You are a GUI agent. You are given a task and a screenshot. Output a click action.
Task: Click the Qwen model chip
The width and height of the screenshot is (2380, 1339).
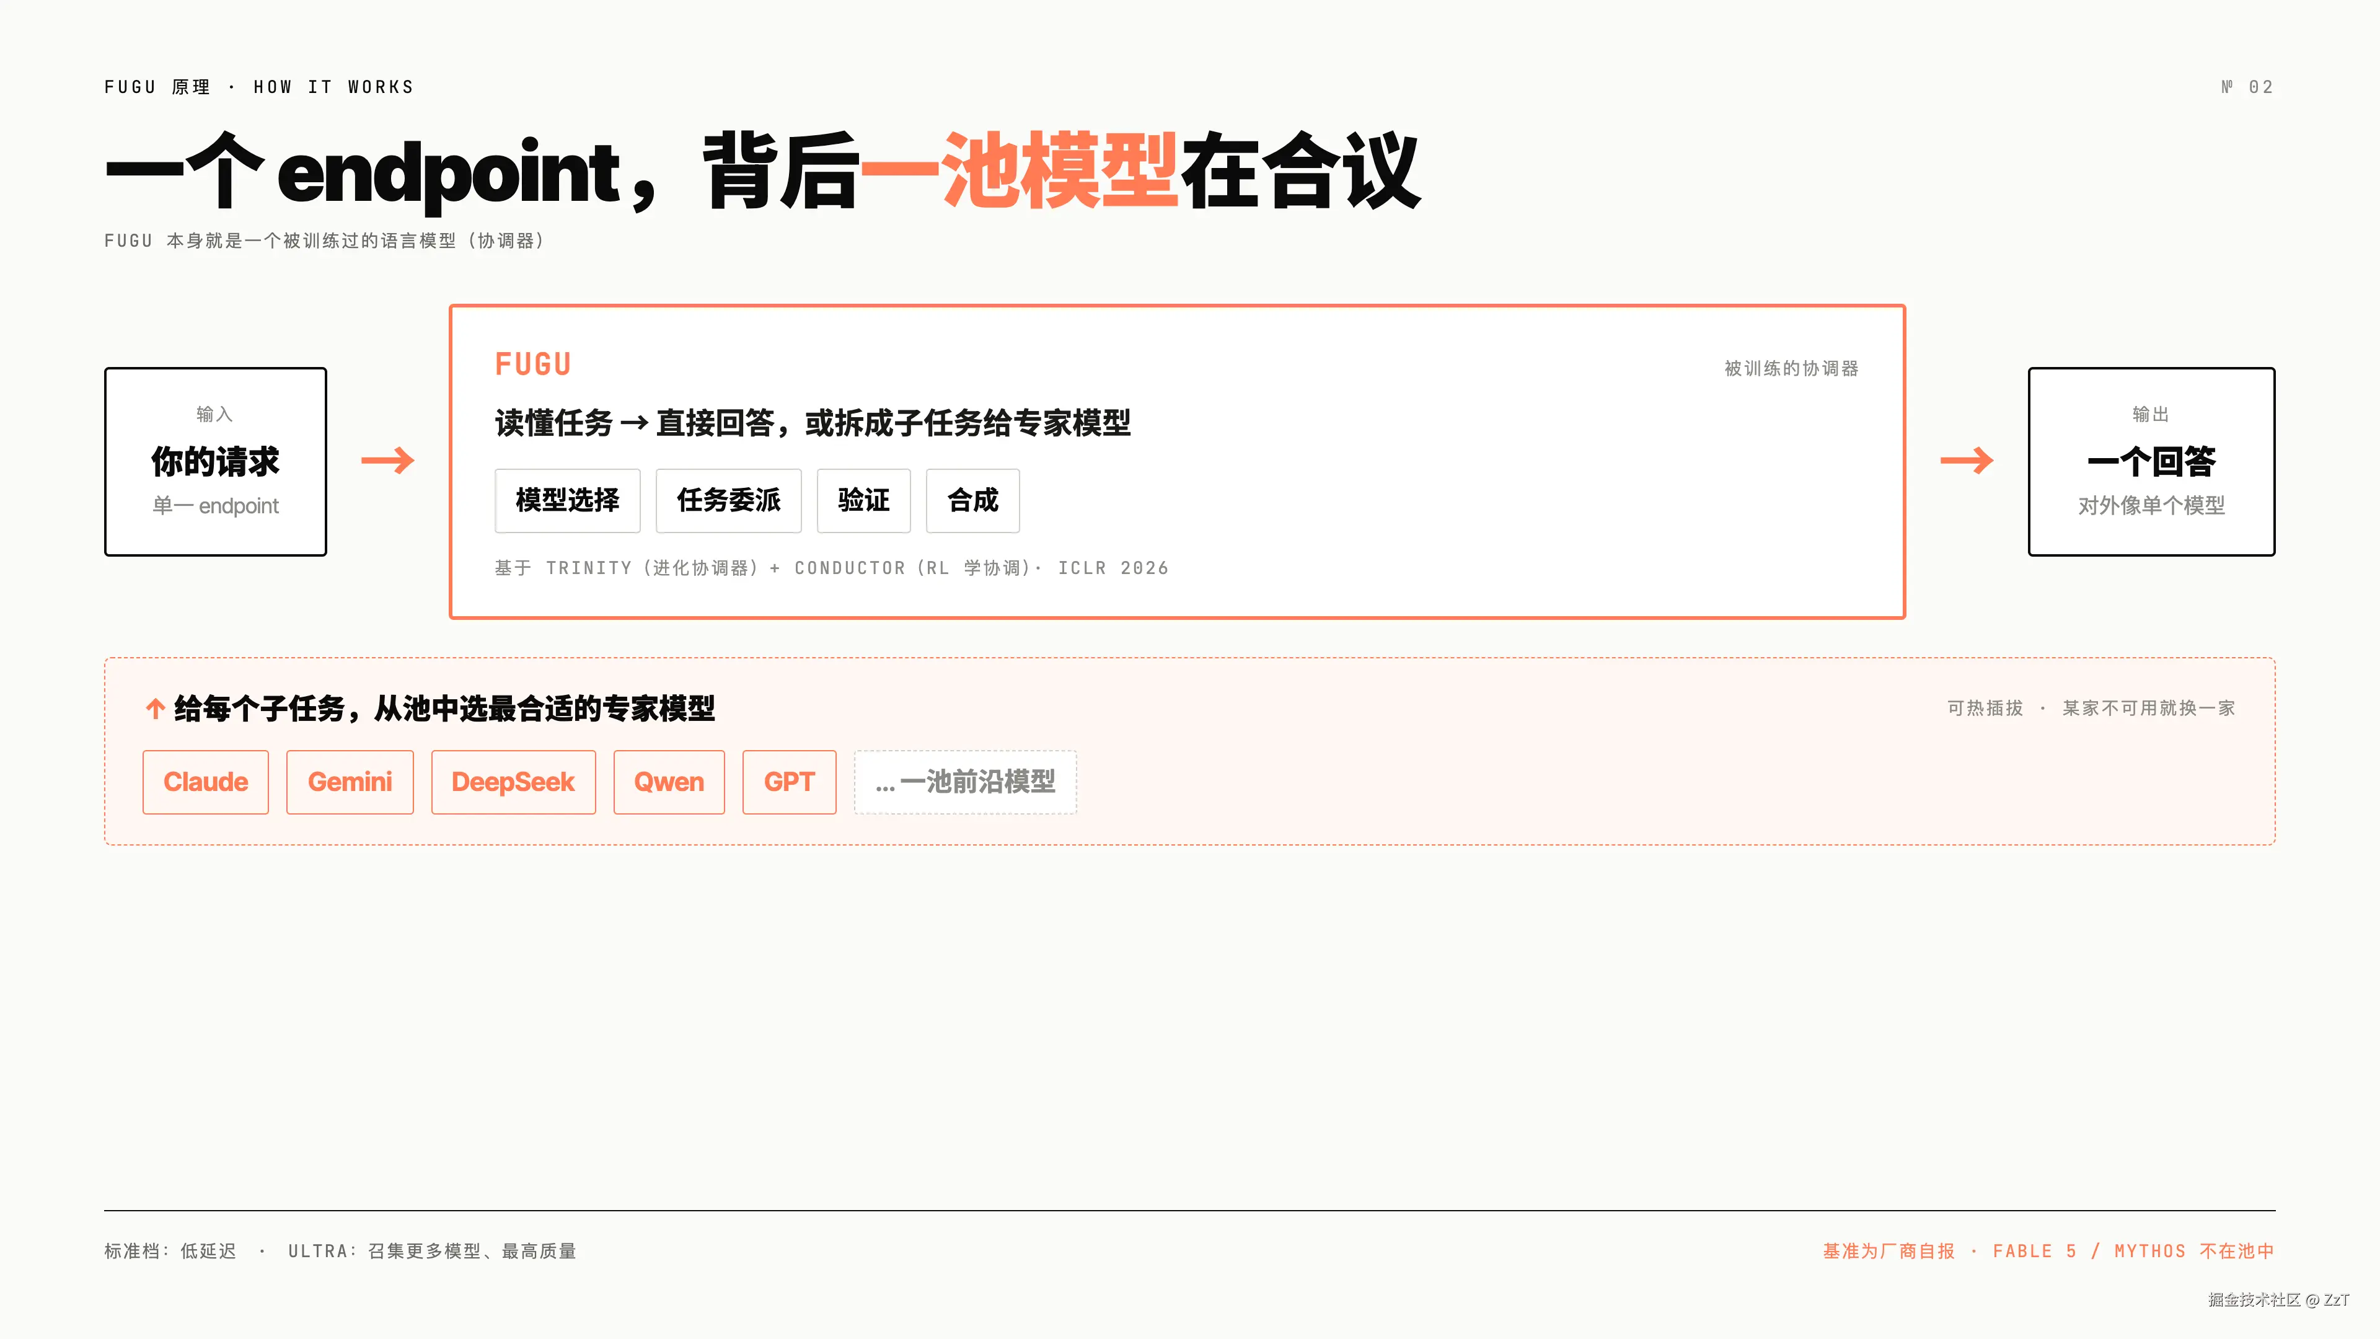pos(669,782)
